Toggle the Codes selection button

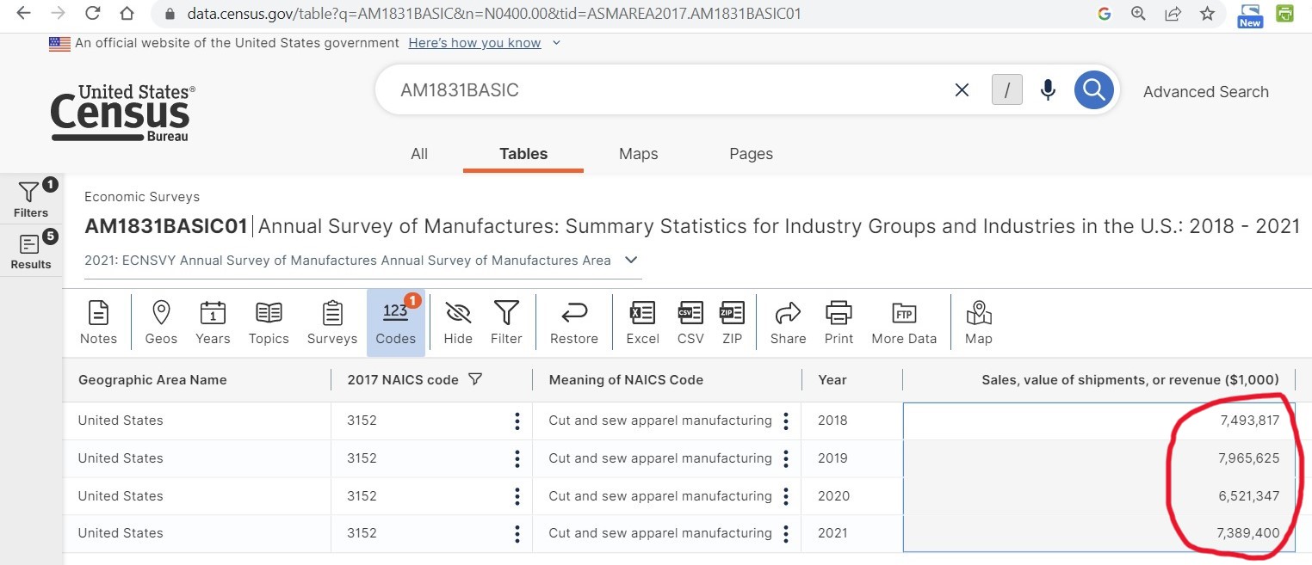pyautogui.click(x=396, y=322)
